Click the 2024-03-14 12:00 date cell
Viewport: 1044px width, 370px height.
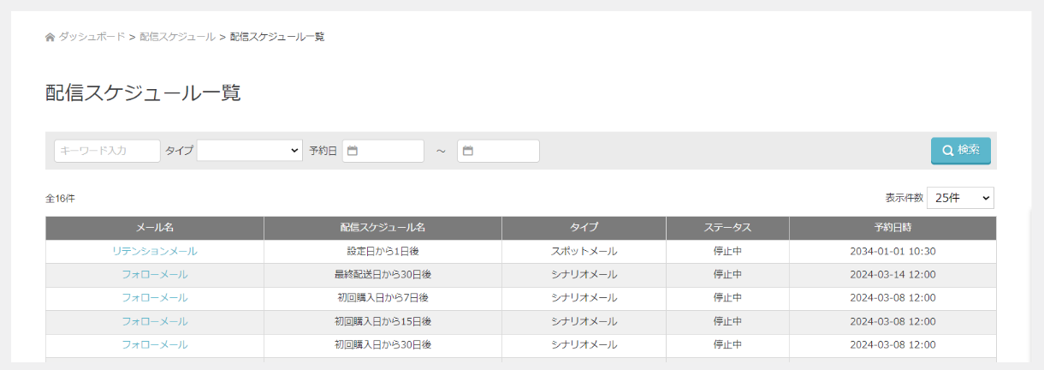893,275
